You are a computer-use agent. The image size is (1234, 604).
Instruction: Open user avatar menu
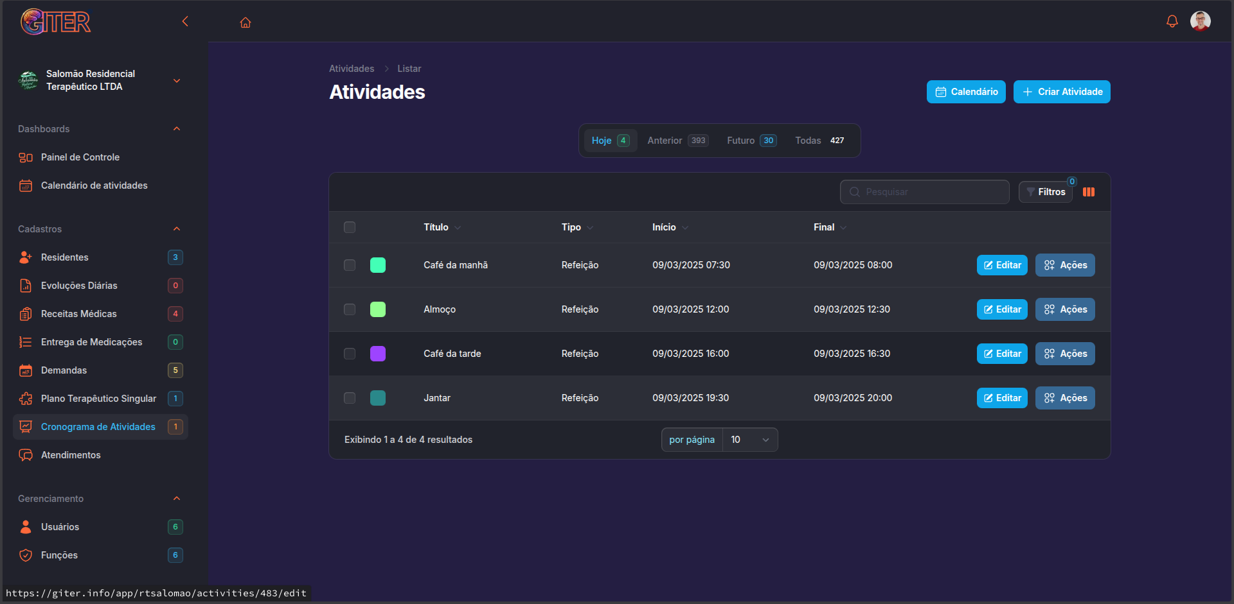[x=1201, y=21]
